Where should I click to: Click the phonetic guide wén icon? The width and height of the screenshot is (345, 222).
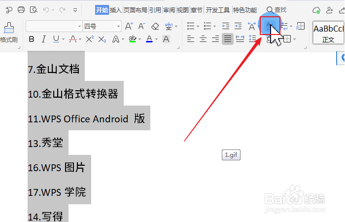pyautogui.click(x=169, y=26)
